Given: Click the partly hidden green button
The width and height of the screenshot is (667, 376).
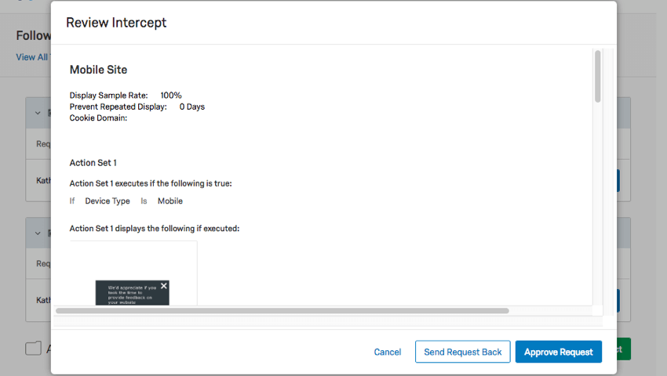Looking at the screenshot, I should coord(624,349).
